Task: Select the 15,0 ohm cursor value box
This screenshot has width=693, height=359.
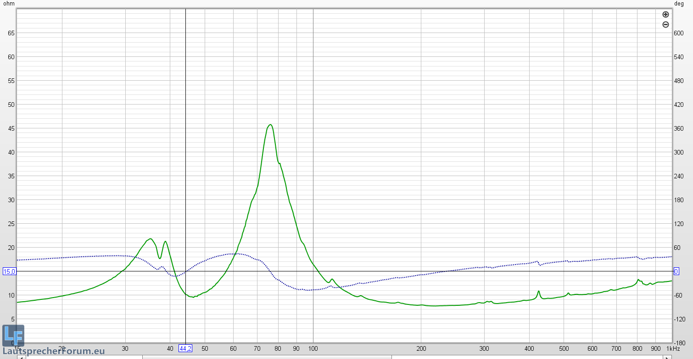Action: (x=9, y=271)
